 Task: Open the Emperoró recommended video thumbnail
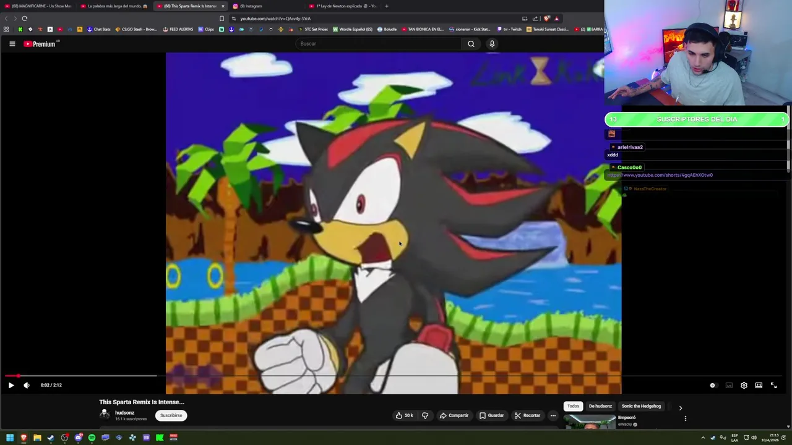tap(590, 422)
